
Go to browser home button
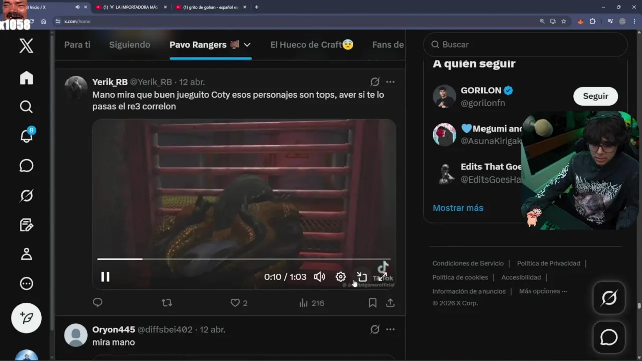pos(43,21)
